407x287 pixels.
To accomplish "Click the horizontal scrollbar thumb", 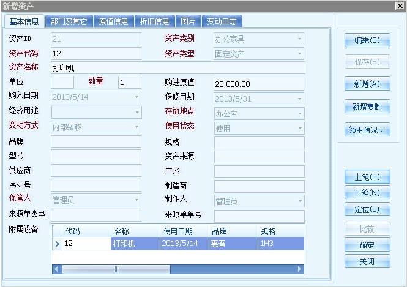I will 116,269.
